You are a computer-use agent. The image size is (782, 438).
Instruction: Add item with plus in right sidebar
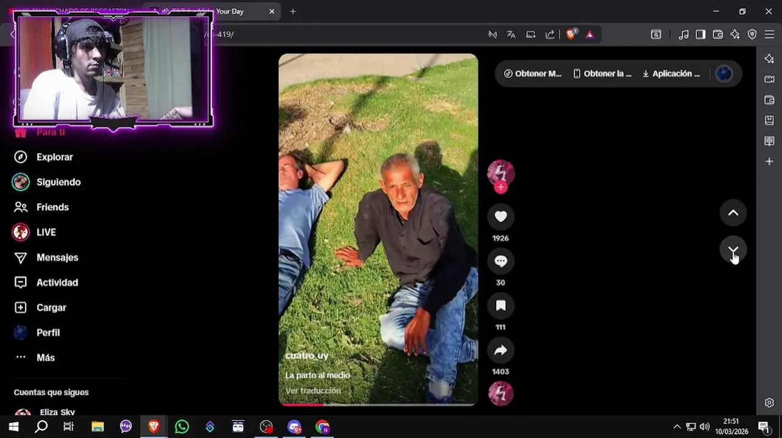(x=769, y=161)
